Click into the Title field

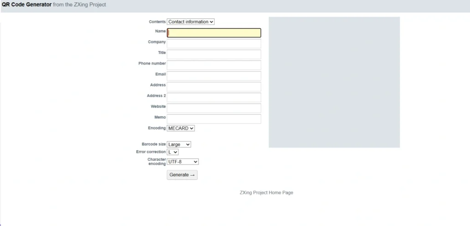[x=214, y=55]
